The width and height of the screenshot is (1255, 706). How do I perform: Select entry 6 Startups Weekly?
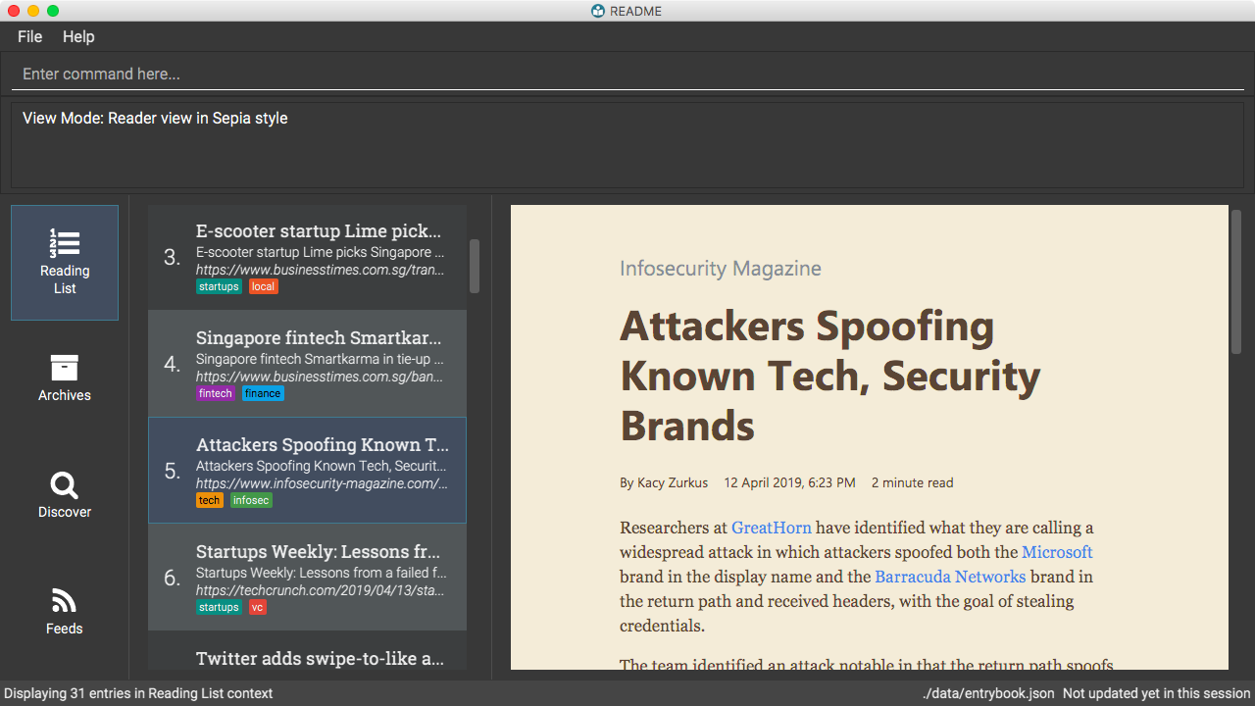tap(307, 578)
